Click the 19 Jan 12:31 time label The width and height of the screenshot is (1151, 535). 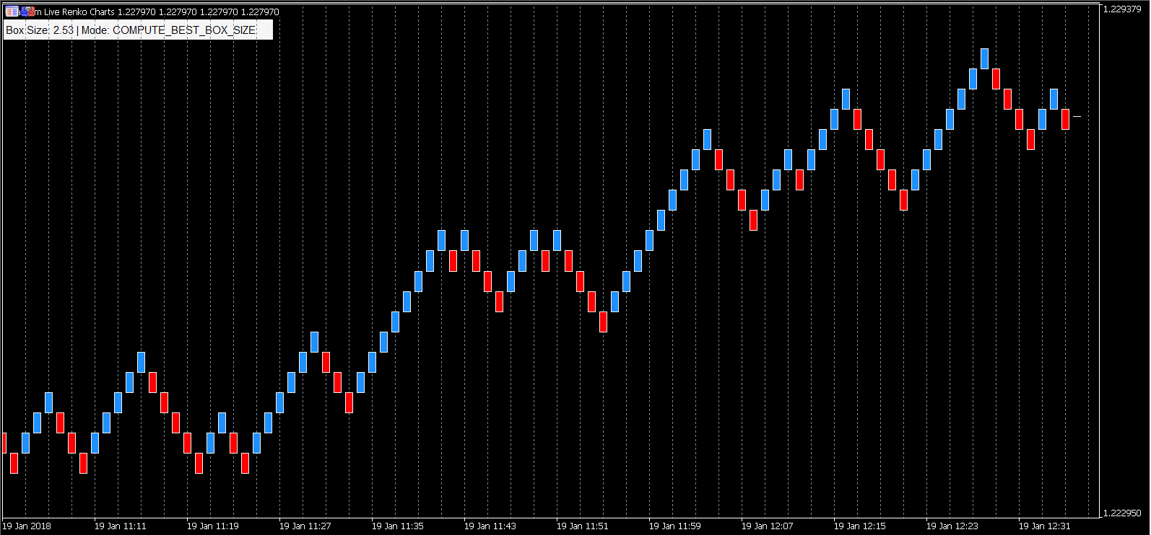1044,526
